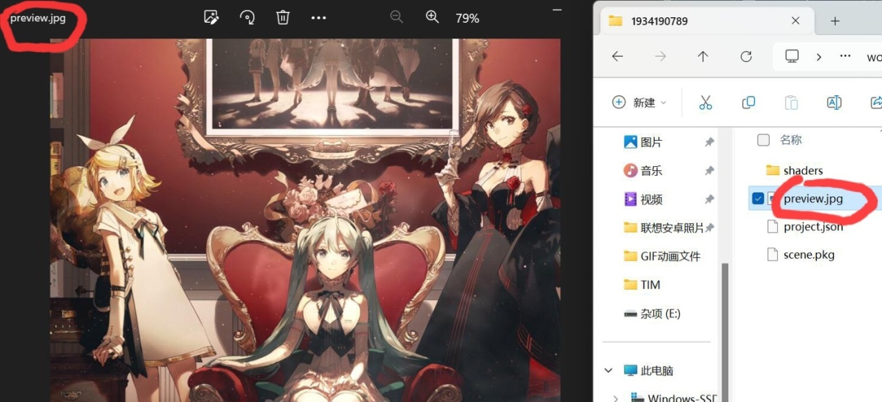Show hidden path segments via address bar ellipsis
Image resolution: width=882 pixels, height=402 pixels.
click(845, 57)
